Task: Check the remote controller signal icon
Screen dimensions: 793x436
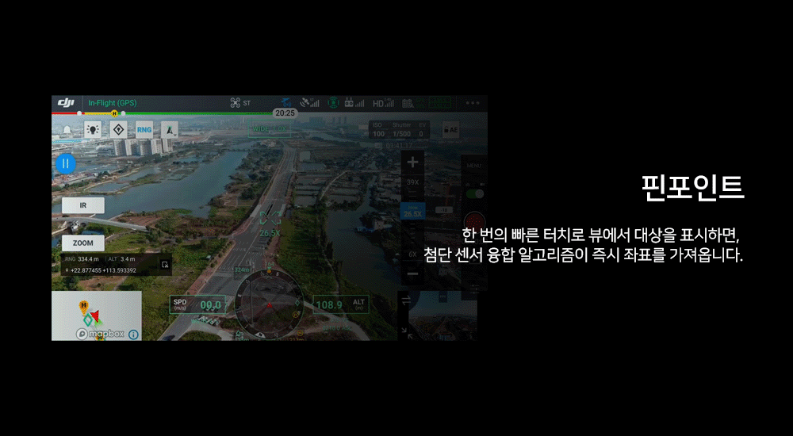Action: click(x=354, y=103)
